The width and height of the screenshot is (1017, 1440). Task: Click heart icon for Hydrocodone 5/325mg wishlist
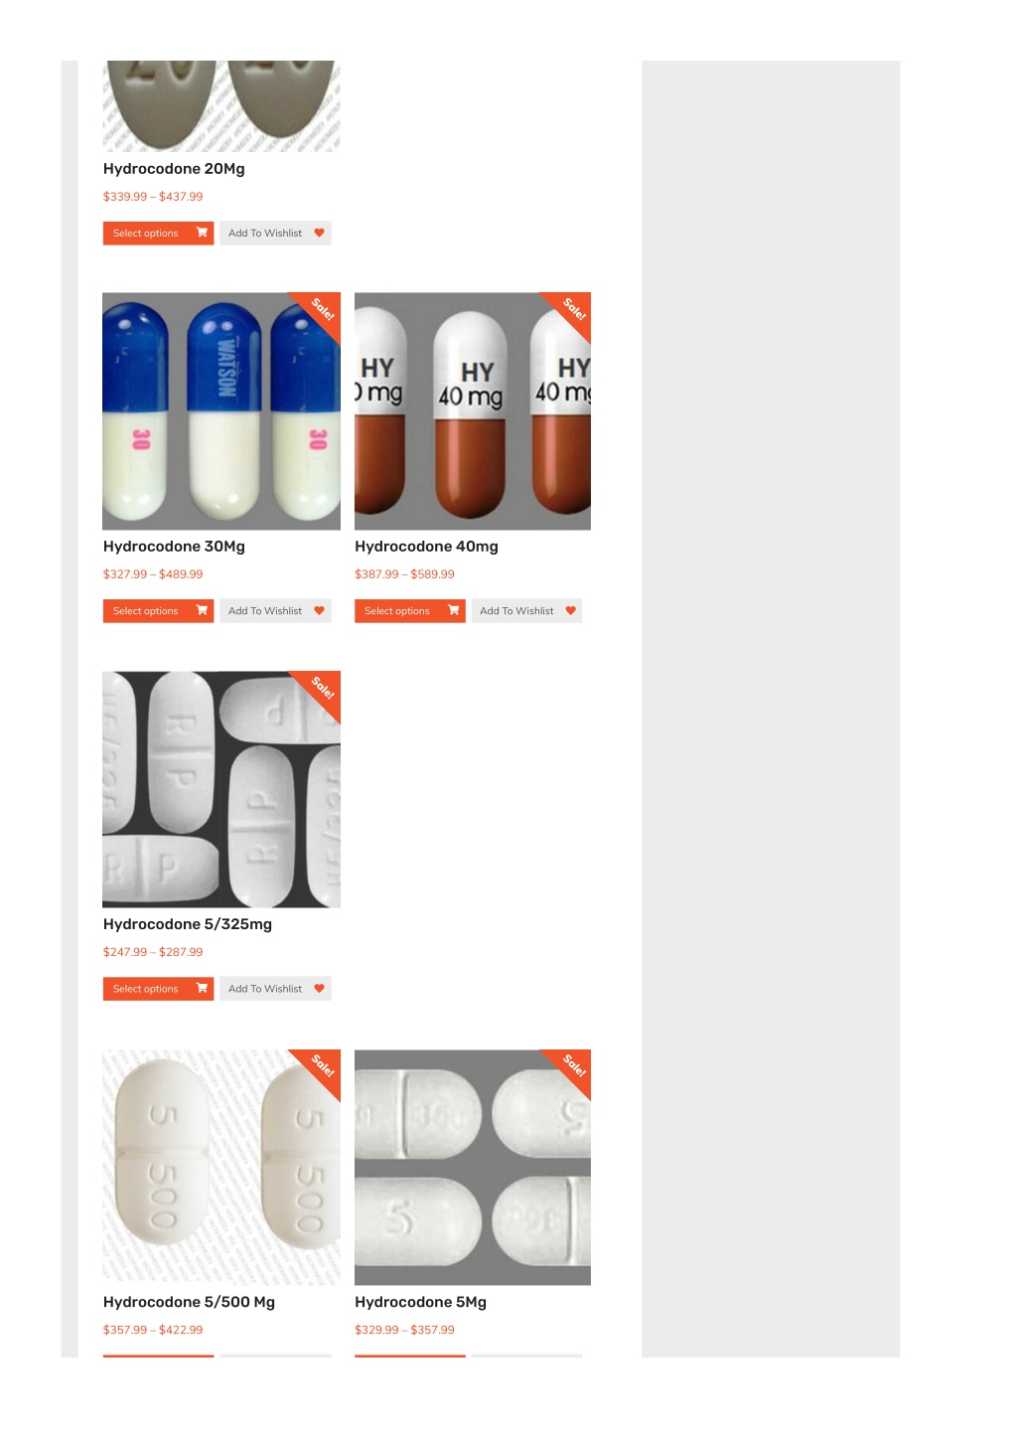[319, 988]
